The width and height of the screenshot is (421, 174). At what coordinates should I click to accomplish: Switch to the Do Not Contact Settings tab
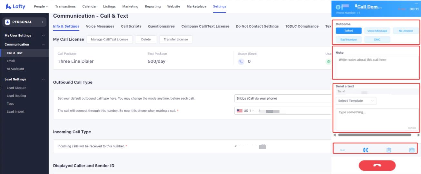pyautogui.click(x=257, y=26)
